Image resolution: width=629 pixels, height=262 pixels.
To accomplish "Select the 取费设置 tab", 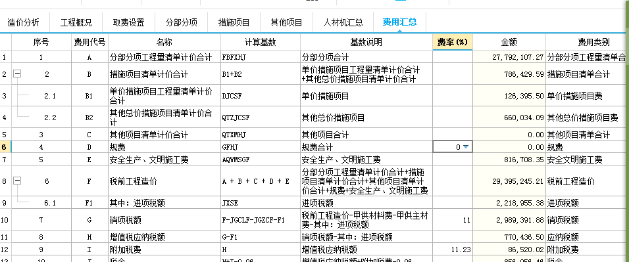I will click(129, 22).
